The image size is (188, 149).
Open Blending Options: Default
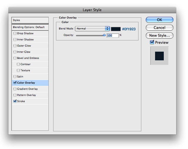[30, 27]
